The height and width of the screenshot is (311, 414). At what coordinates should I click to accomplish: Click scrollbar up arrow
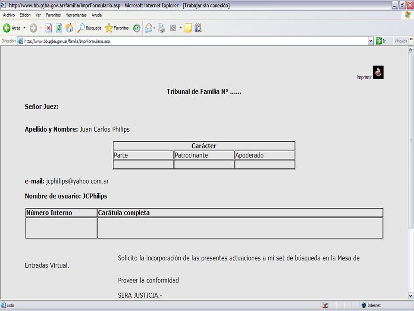411,49
